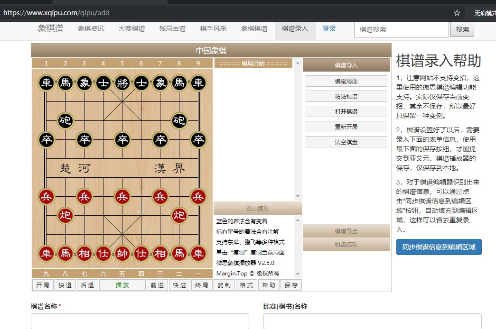Bookmark page with the star icon
This screenshot has width=496, height=329.
[x=457, y=13]
